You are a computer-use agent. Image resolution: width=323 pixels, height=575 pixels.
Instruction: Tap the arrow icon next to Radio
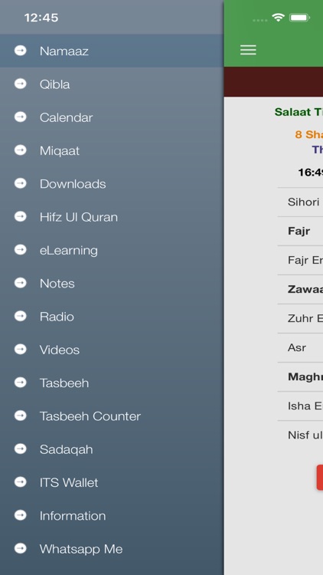[x=21, y=316]
